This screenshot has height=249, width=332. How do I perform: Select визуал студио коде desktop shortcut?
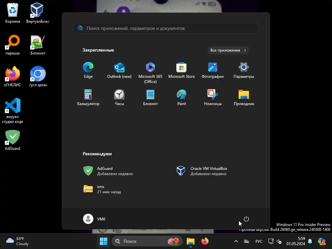[x=13, y=111]
